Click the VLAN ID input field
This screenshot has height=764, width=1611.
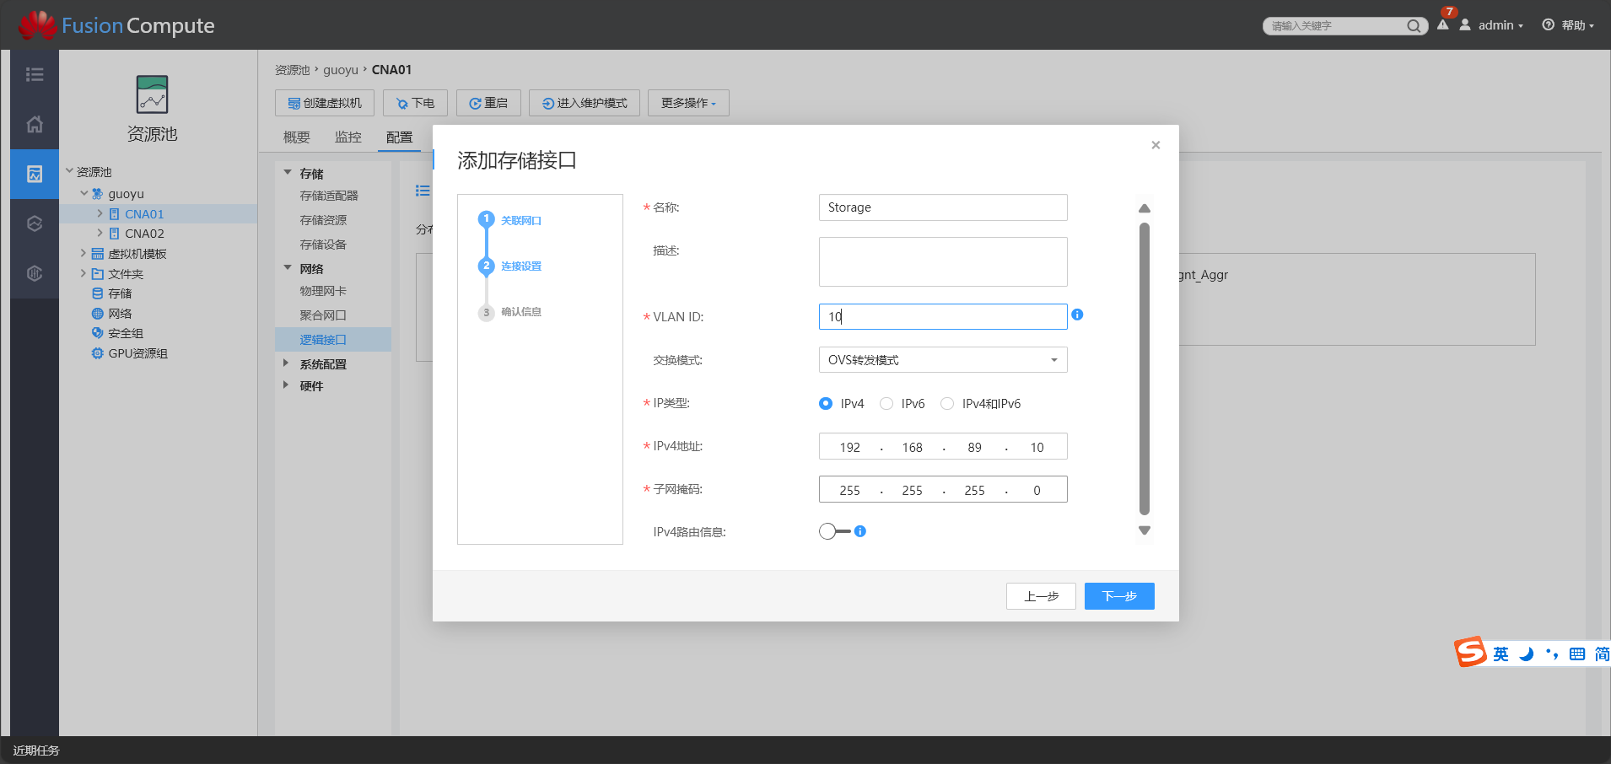pos(943,316)
